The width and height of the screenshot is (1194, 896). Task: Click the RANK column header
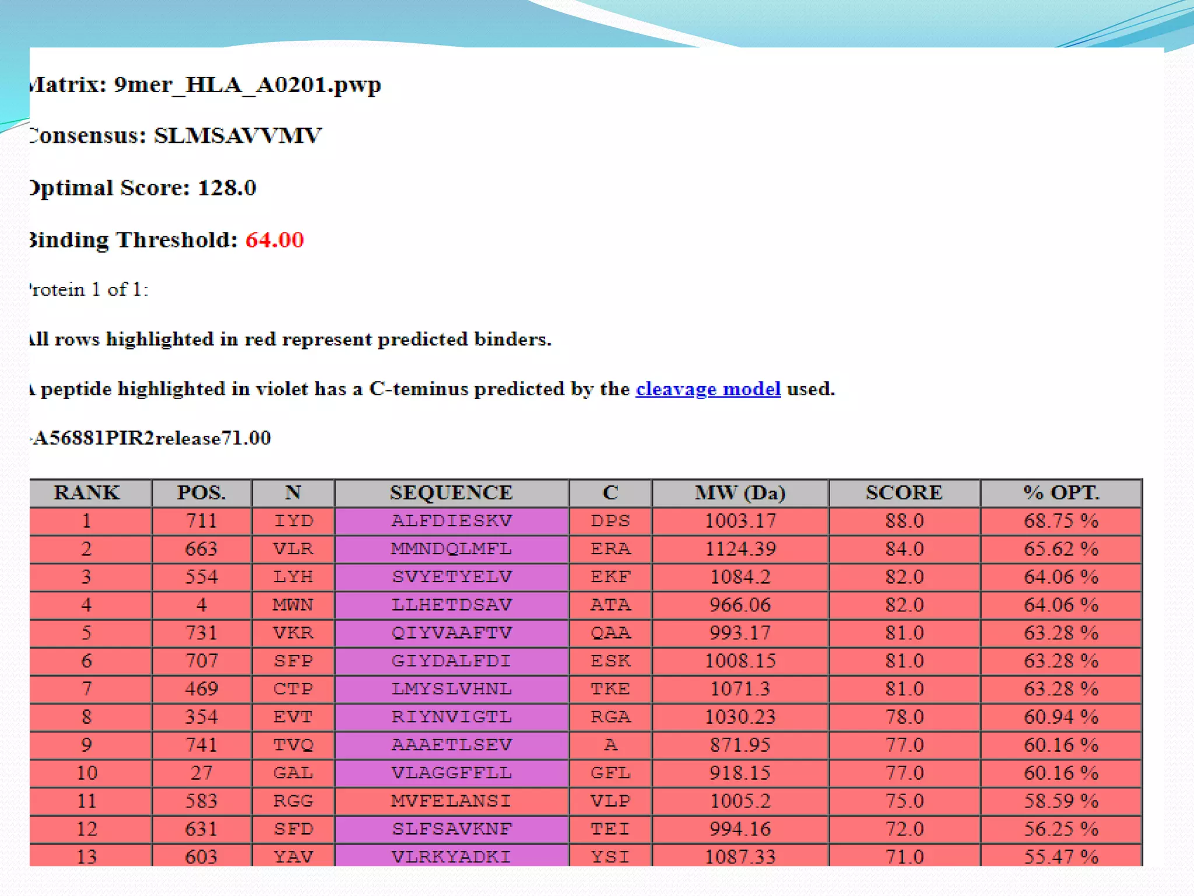[x=86, y=493]
